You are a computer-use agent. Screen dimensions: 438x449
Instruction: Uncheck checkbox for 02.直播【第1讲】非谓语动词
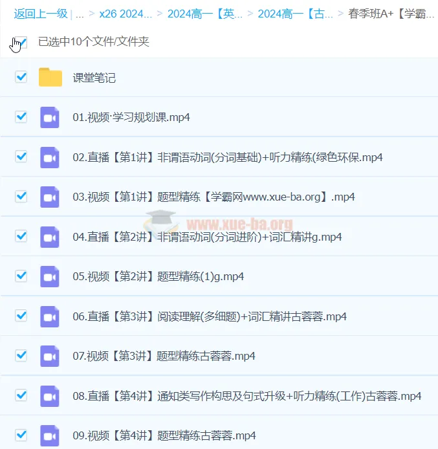21,157
